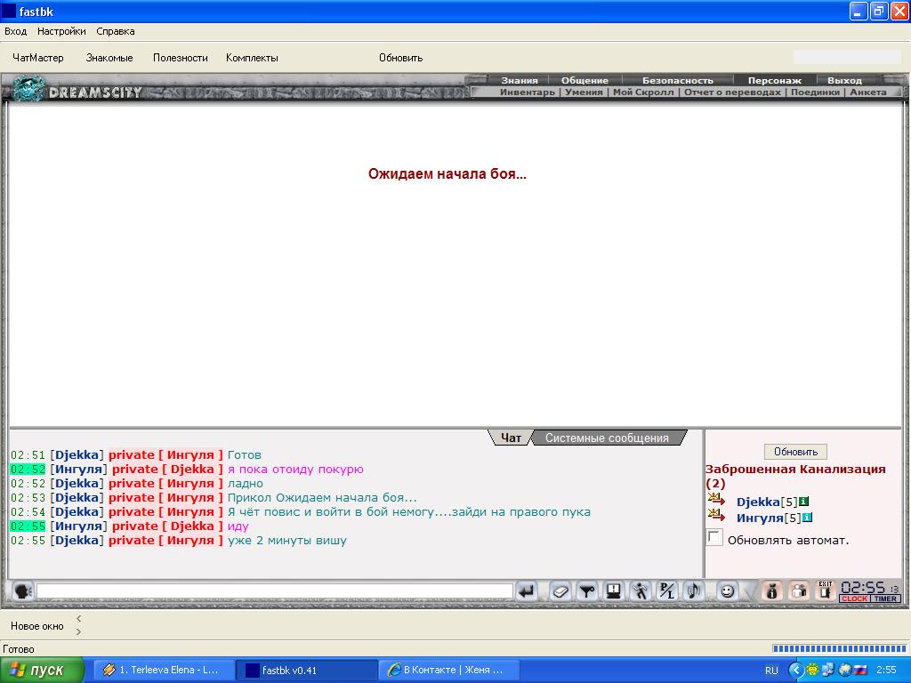Click the private-message arrow icon beside Djekka
This screenshot has height=683, width=911.
click(x=717, y=500)
